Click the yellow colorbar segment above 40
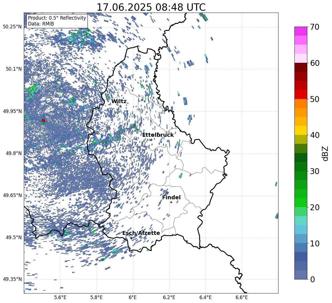This screenshot has width=332, height=303. [301, 130]
